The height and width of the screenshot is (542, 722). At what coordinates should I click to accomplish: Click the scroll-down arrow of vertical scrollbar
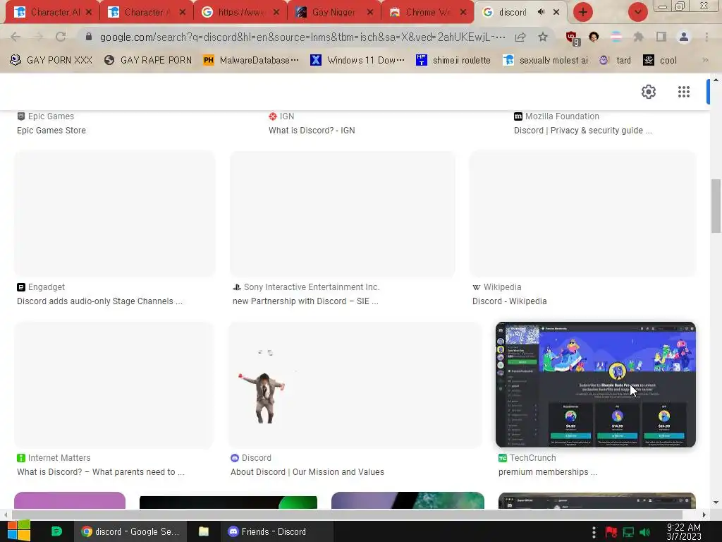tap(716, 502)
